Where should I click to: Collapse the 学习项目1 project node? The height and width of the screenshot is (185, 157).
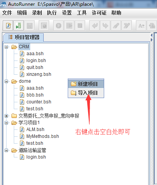6,123
